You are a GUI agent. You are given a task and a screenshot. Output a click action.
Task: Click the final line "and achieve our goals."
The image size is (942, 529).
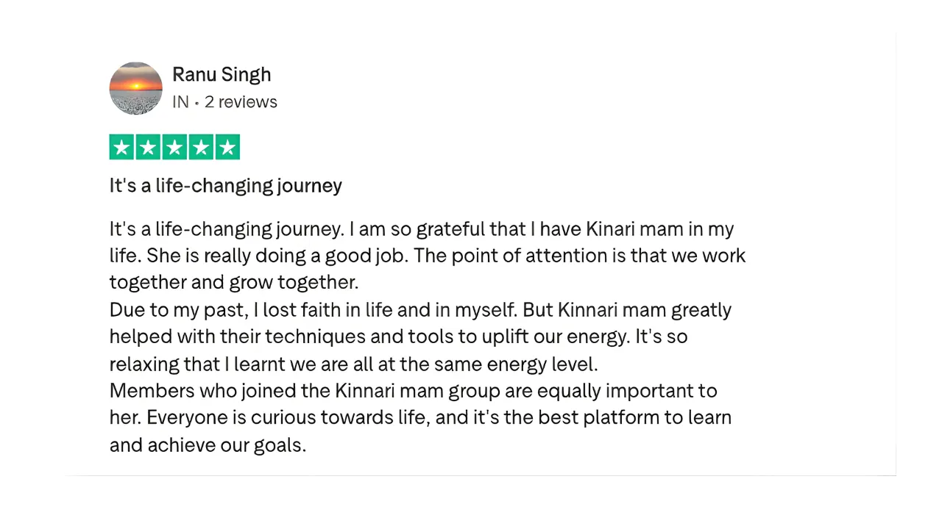click(x=208, y=445)
